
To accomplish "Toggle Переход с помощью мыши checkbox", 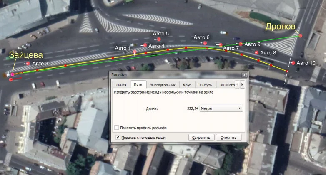I will pos(118,137).
